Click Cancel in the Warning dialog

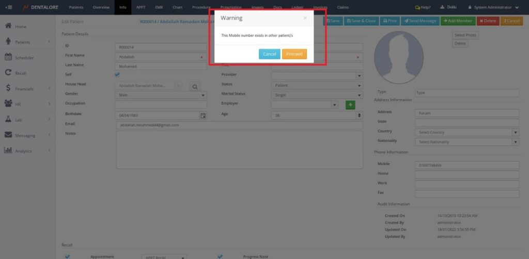269,54
